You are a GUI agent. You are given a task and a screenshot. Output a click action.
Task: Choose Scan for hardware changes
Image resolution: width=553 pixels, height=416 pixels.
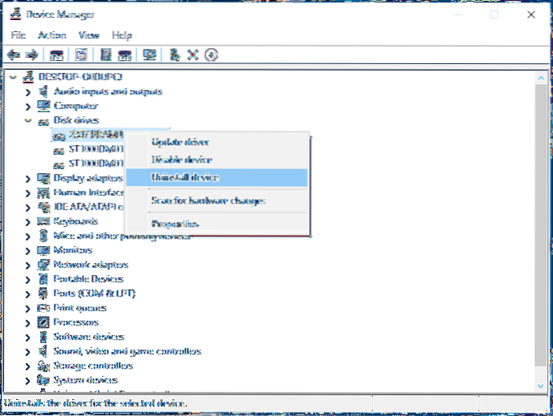pyautogui.click(x=216, y=200)
